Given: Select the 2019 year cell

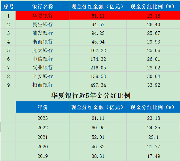Looking at the screenshot, I should 42,156.
